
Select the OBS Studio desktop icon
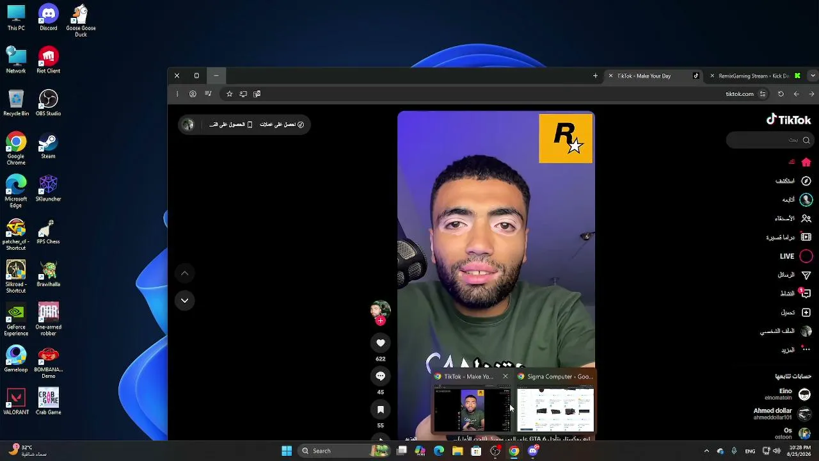pyautogui.click(x=48, y=102)
